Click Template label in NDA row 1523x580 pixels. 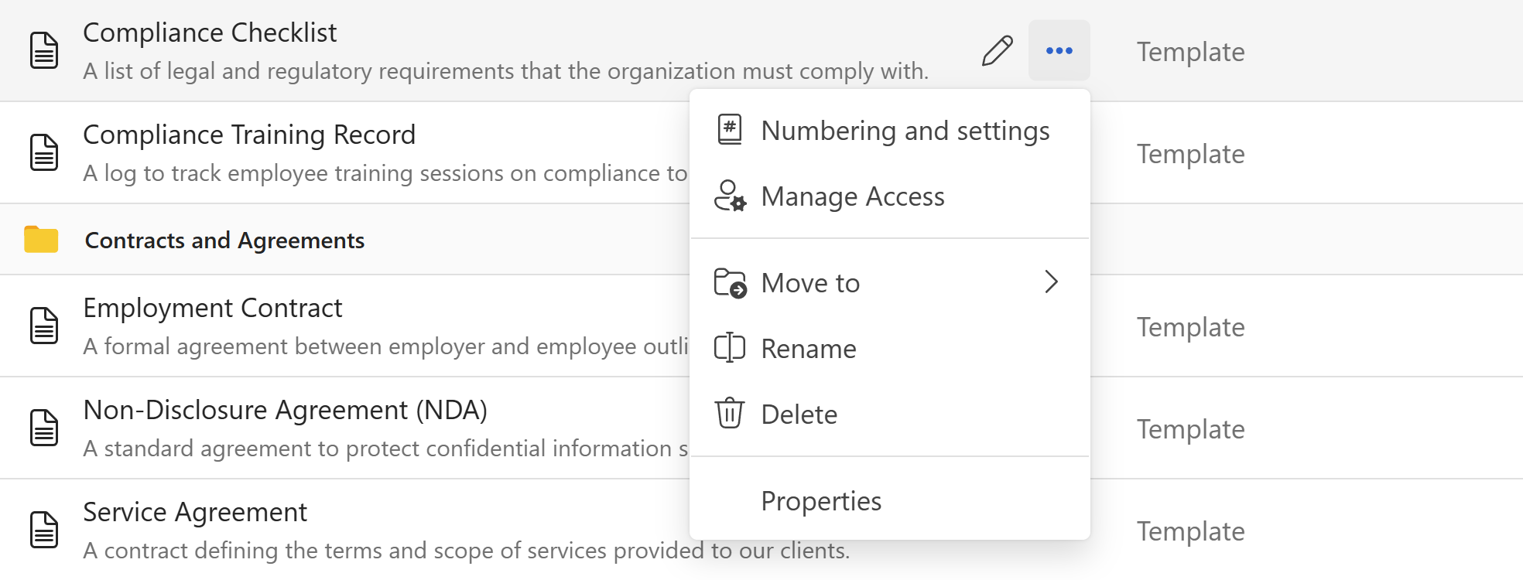pos(1190,429)
